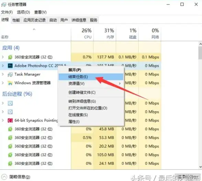Open the 文件(F) menu

[x=7, y=12]
